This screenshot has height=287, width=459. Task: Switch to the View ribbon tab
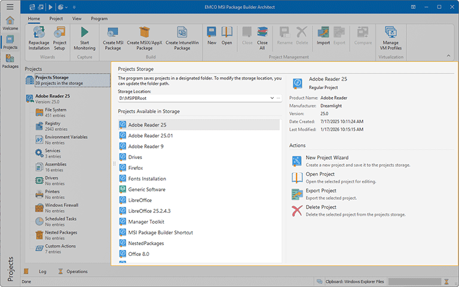(x=76, y=19)
